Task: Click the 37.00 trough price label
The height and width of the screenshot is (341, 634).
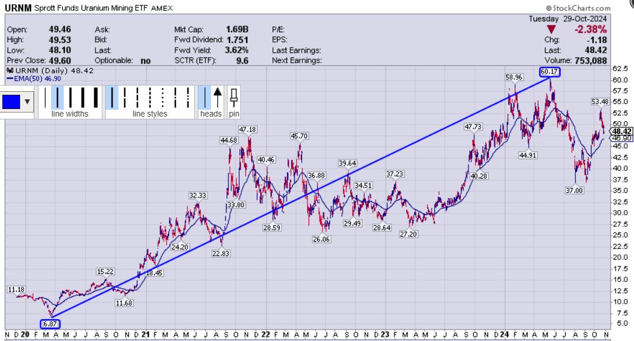Action: [x=575, y=190]
